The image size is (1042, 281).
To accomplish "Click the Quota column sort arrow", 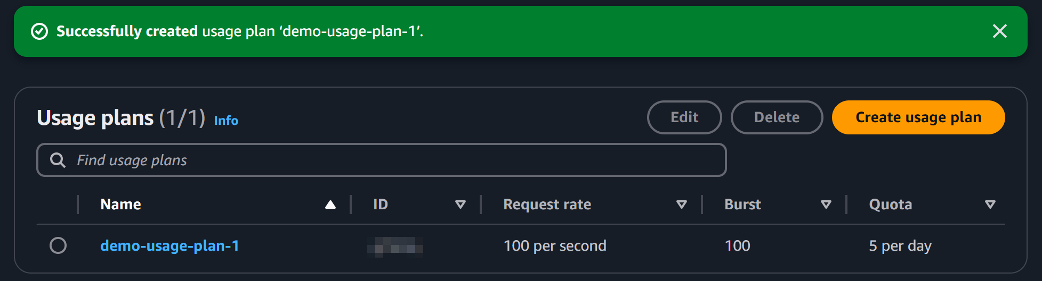I will (990, 205).
